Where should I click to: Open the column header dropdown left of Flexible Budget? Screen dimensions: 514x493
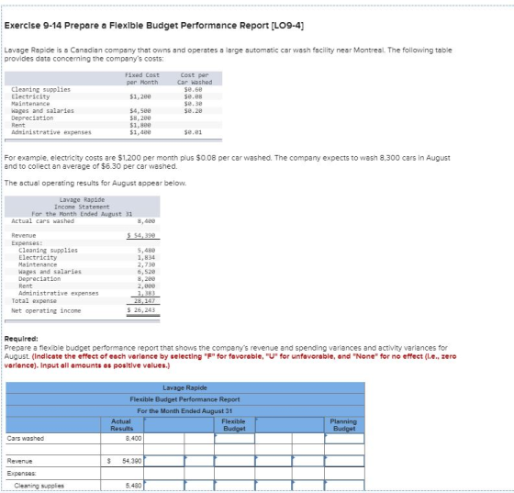[179, 425]
